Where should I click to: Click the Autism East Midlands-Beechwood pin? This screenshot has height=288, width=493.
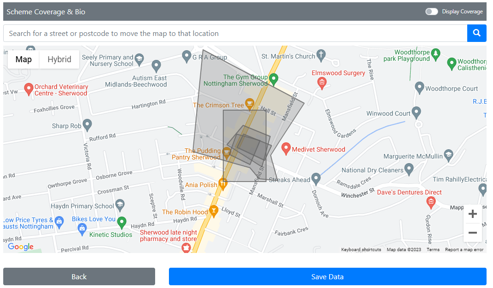pyautogui.click(x=156, y=66)
